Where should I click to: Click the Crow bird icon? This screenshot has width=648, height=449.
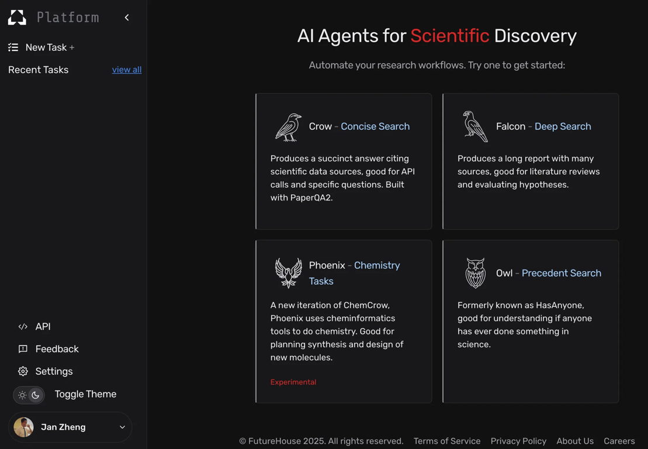click(x=288, y=127)
